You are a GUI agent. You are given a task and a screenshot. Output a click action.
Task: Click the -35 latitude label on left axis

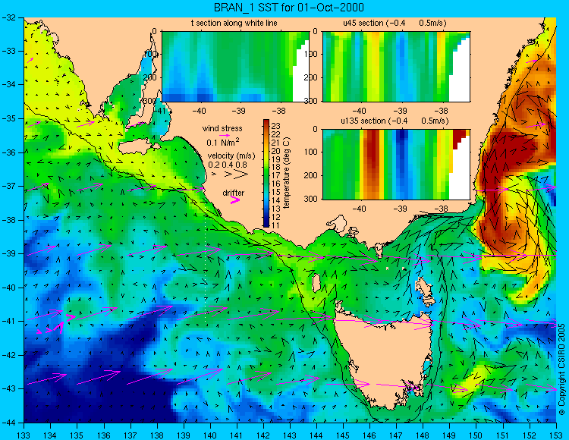8,118
